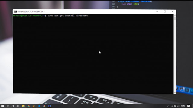
Task: Minimize the terminal window
Action: 157,11
